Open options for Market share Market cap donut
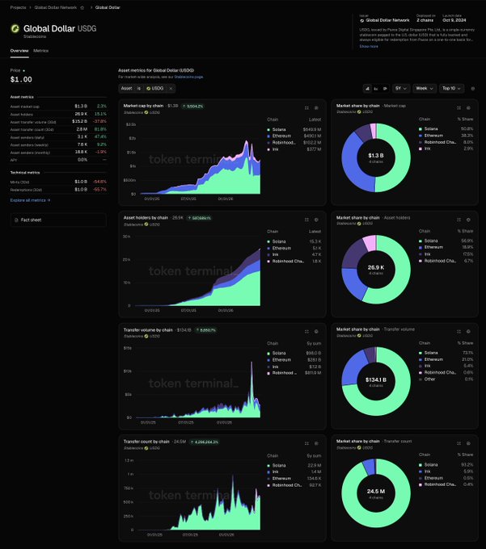Image resolution: width=486 pixels, height=549 pixels. tap(468, 108)
